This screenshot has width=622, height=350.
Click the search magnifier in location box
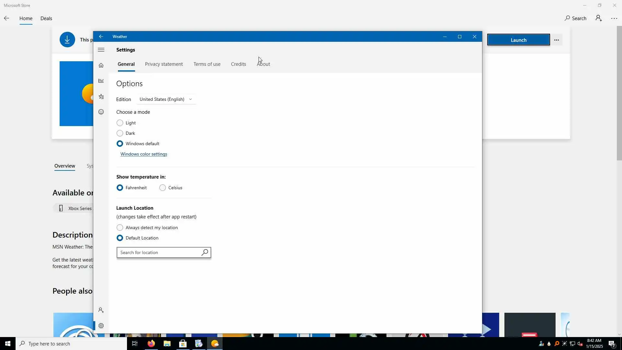point(205,252)
